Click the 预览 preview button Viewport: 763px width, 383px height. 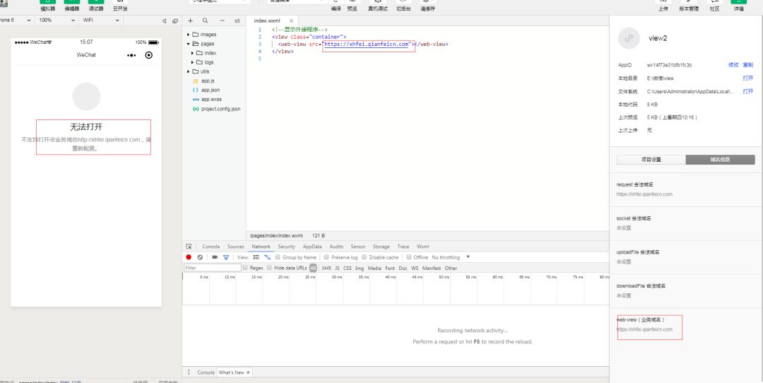(x=352, y=6)
